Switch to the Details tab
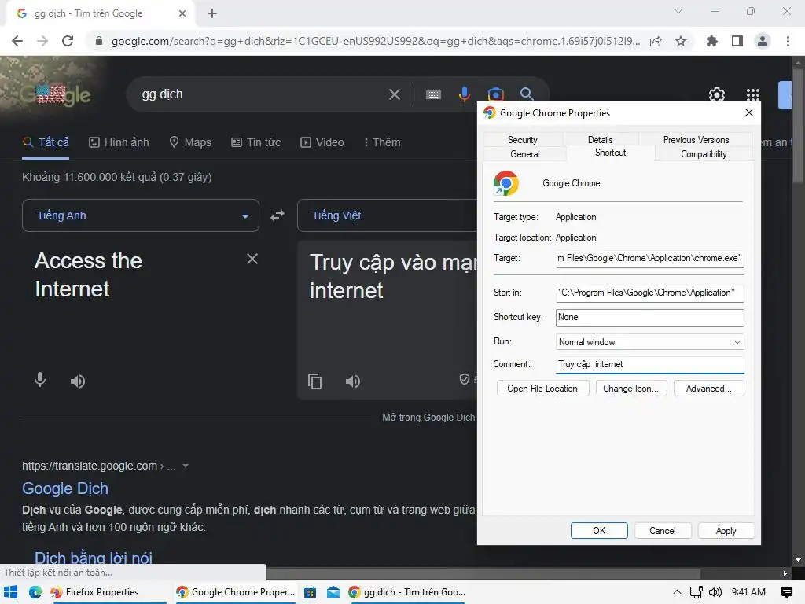This screenshot has width=805, height=604. 600,140
